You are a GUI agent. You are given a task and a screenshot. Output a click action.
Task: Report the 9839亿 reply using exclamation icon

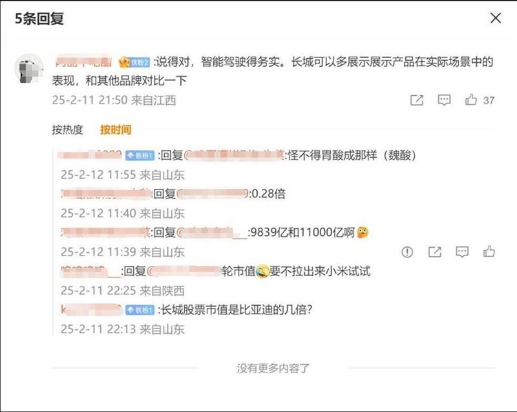(x=407, y=252)
